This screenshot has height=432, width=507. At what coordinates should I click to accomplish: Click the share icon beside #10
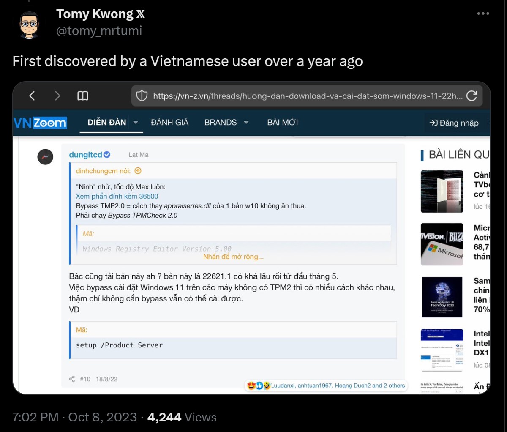pyautogui.click(x=72, y=379)
